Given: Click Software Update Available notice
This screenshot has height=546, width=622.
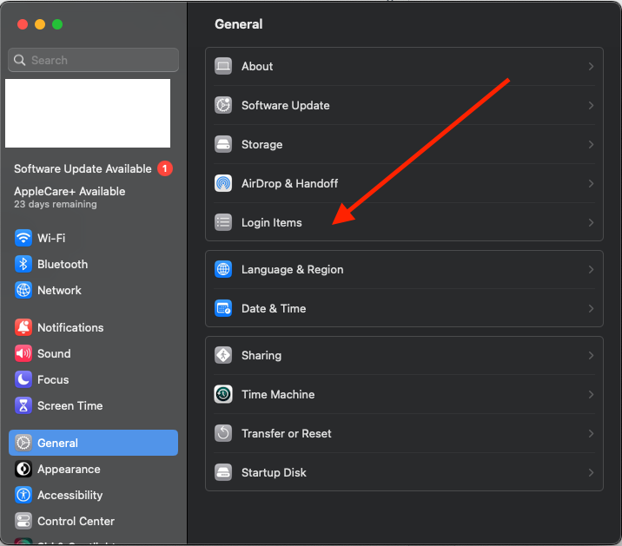Looking at the screenshot, I should pos(83,168).
